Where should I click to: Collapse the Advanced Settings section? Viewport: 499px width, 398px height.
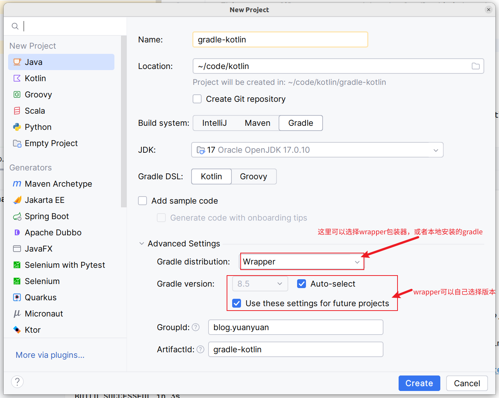coord(142,243)
